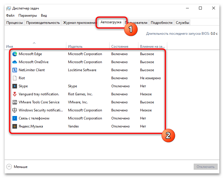Sort by the Состояние column header

point(124,46)
